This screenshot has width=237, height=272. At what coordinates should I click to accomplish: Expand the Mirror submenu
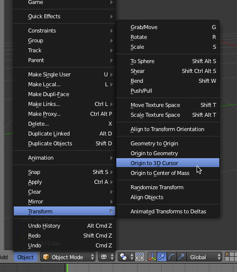[65, 202]
